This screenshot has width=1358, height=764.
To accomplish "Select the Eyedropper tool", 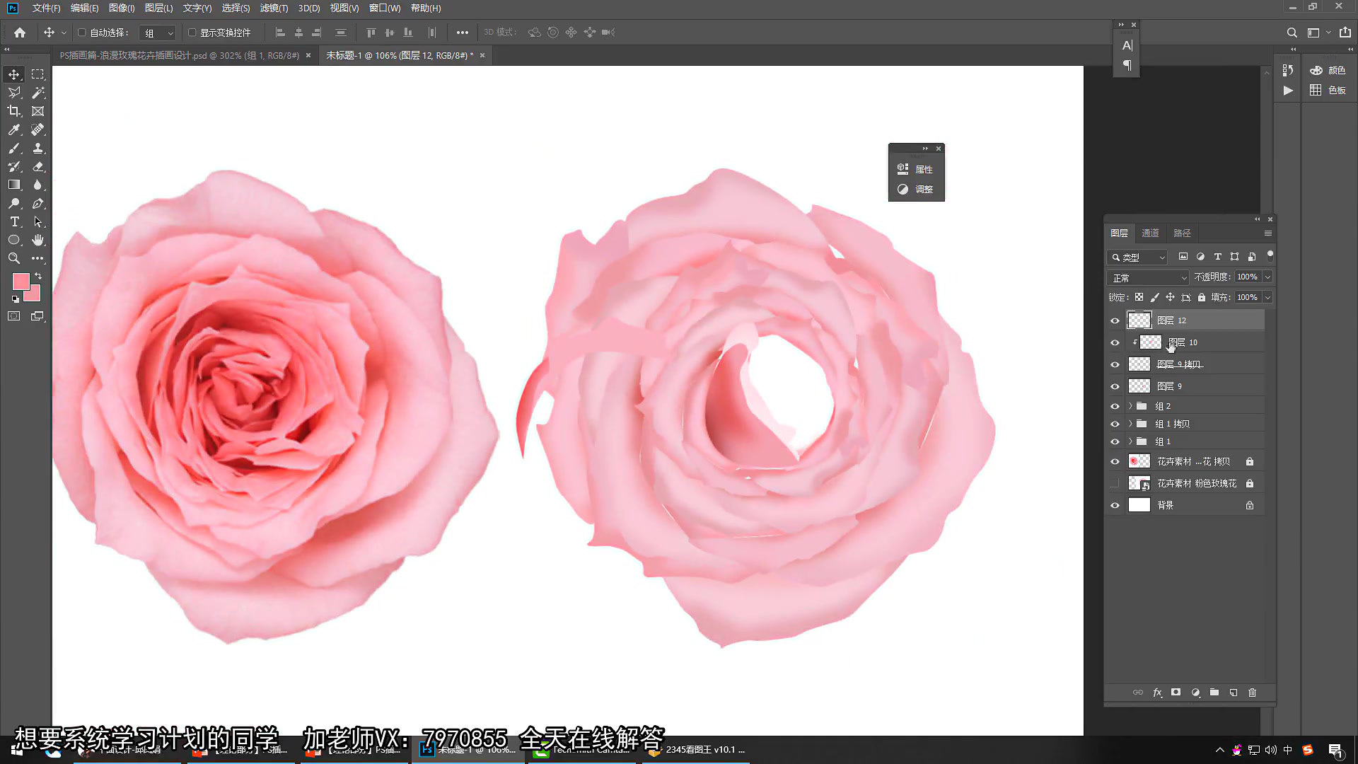I will click(14, 129).
